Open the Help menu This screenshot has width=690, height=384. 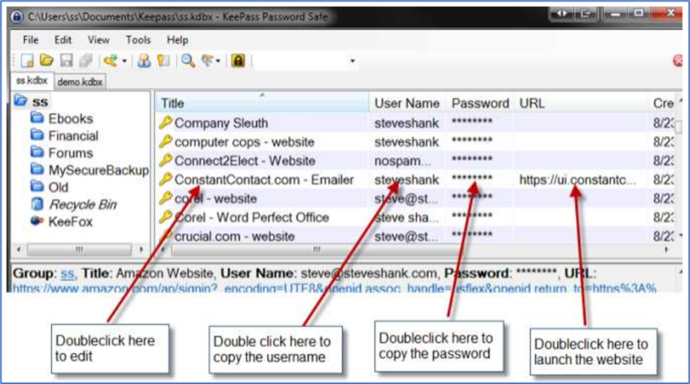(178, 40)
